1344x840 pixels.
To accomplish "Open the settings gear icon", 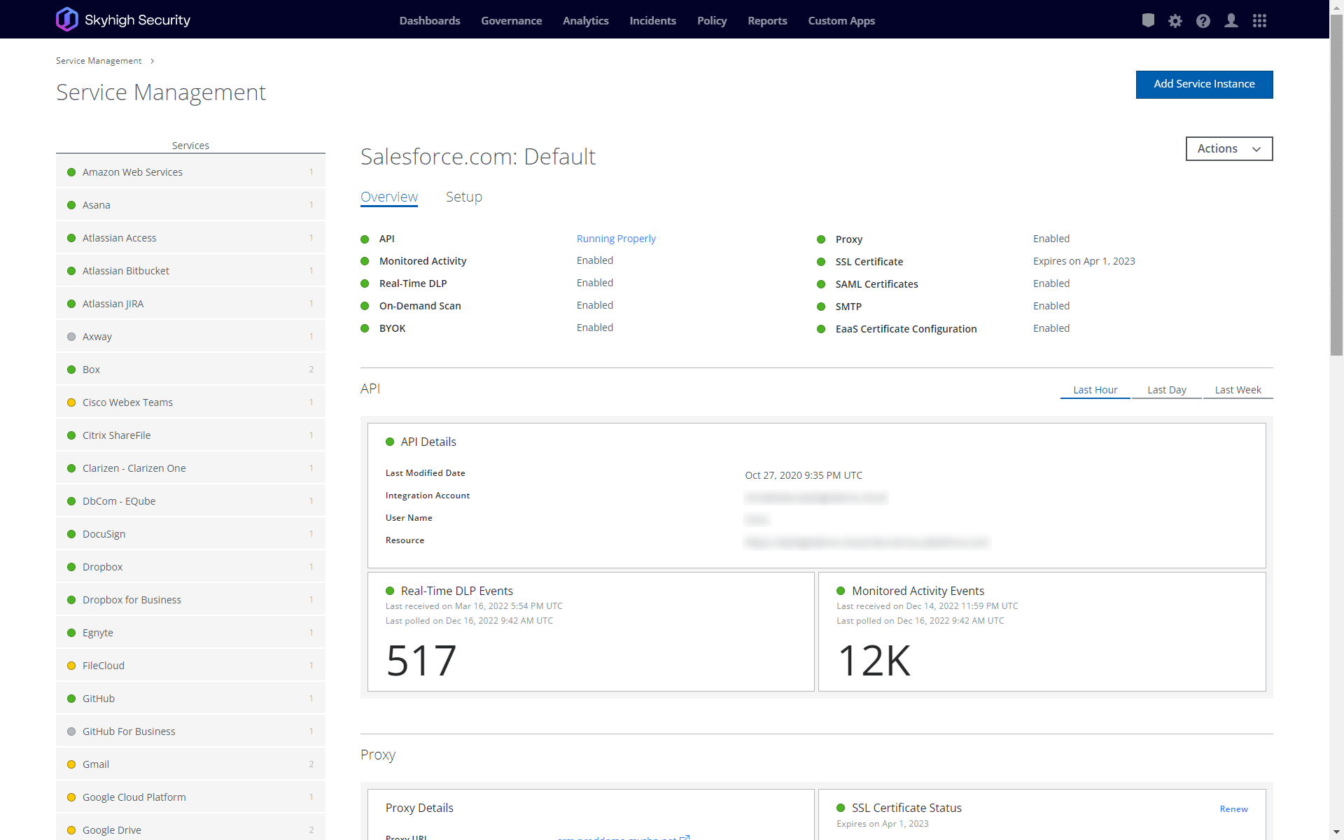I will 1175,21.
